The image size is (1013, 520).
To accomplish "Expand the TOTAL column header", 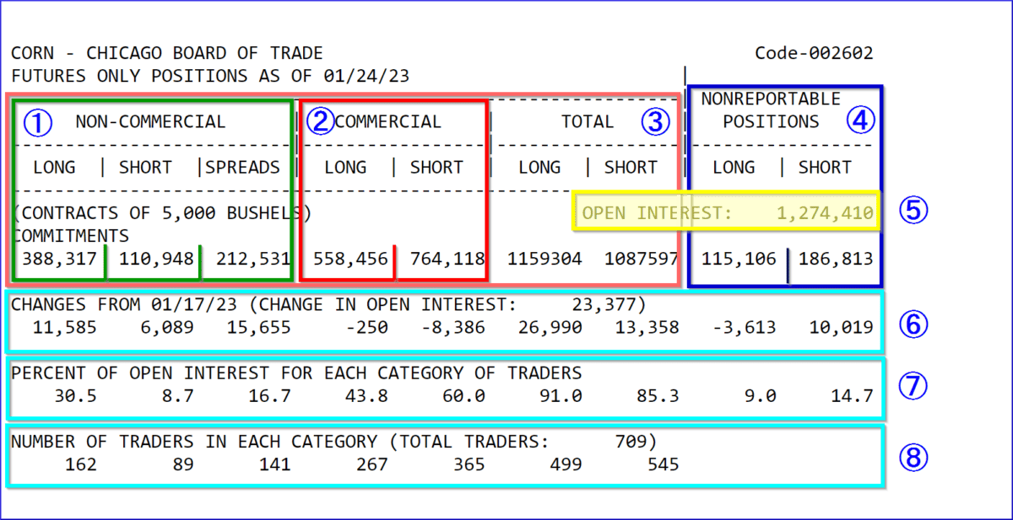I will (588, 121).
